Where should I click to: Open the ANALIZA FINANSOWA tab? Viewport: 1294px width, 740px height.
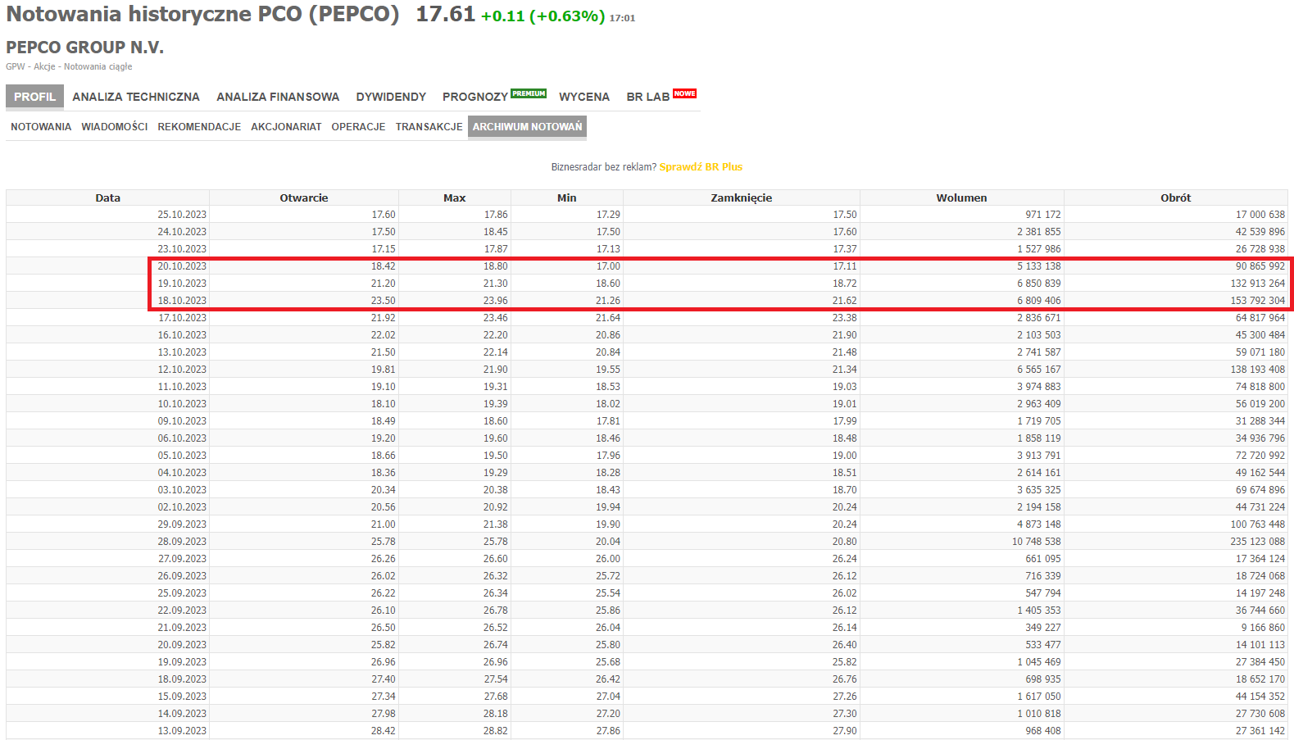coord(278,97)
